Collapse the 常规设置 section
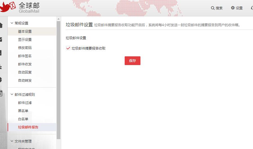 coord(12,23)
